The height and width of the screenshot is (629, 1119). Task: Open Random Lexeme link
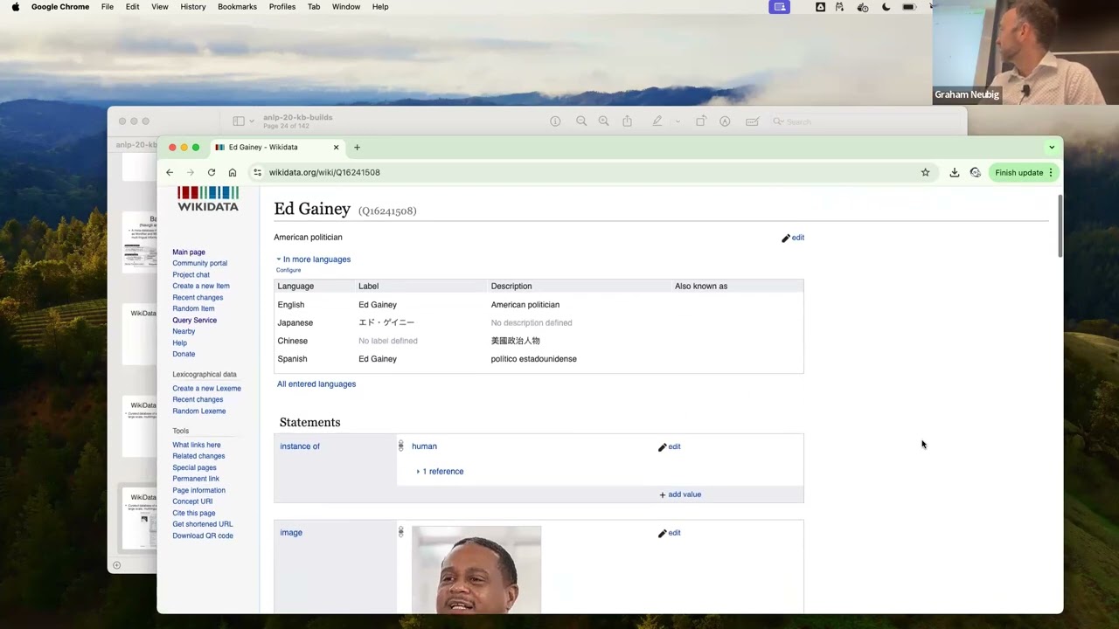198,411
